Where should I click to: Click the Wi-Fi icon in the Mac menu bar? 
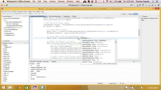pos(107,1)
